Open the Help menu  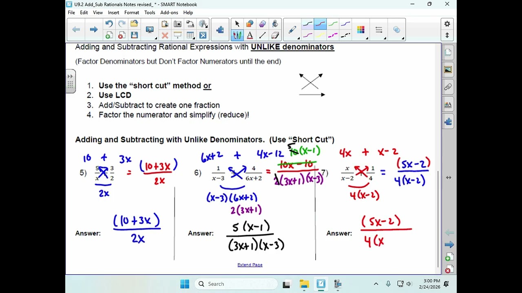(x=188, y=13)
